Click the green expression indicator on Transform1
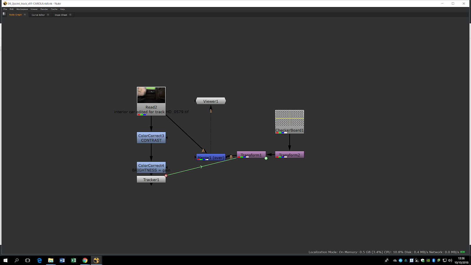 (x=266, y=158)
